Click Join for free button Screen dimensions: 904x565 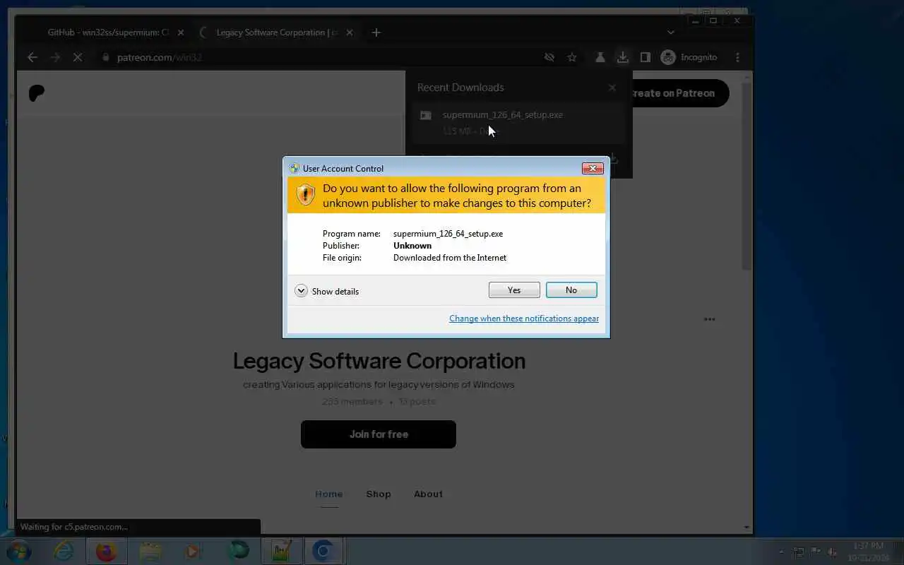click(x=379, y=434)
